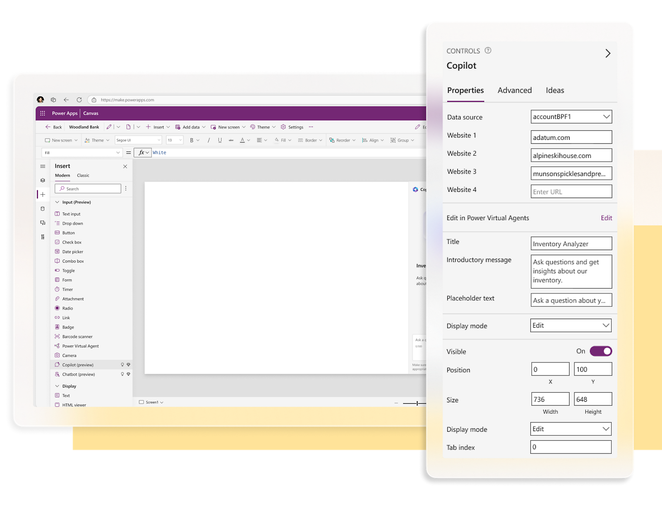The height and width of the screenshot is (527, 662).
Task: Click the strikethrough formatting icon
Action: click(x=231, y=140)
